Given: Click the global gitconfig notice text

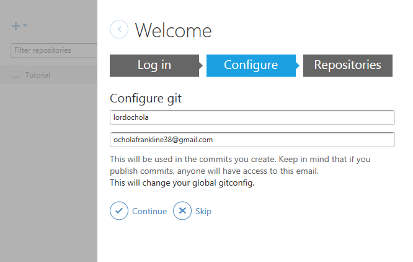Looking at the screenshot, I should pos(182,183).
